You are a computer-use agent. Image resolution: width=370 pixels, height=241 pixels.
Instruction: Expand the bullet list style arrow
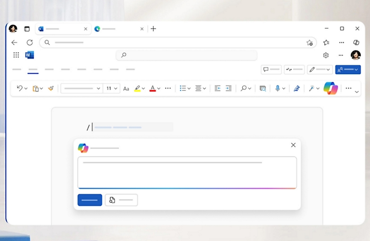tap(189, 89)
